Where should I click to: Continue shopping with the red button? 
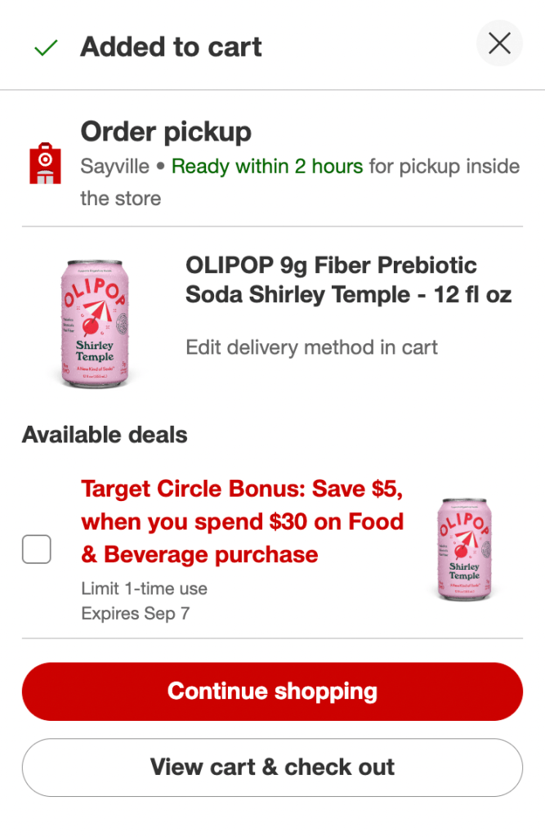pos(272,692)
